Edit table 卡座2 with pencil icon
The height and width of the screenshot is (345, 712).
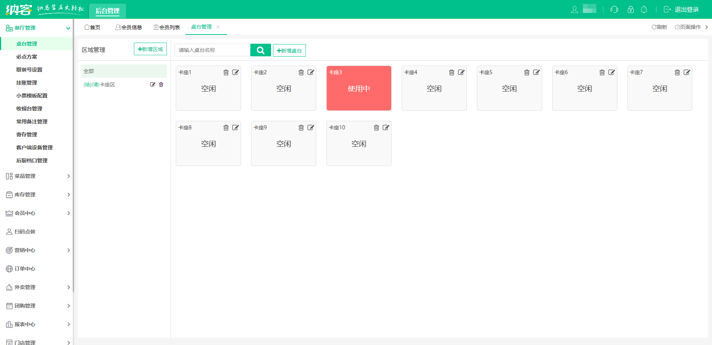click(311, 73)
